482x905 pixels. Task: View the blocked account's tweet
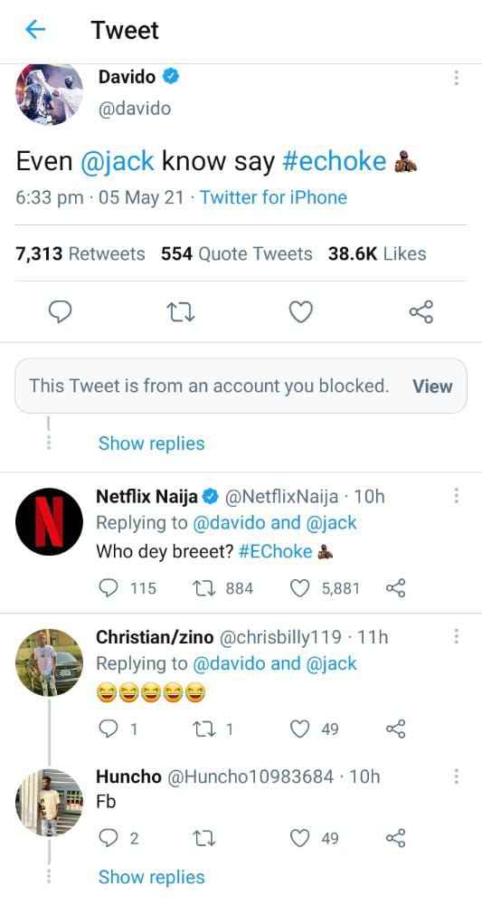tap(432, 386)
